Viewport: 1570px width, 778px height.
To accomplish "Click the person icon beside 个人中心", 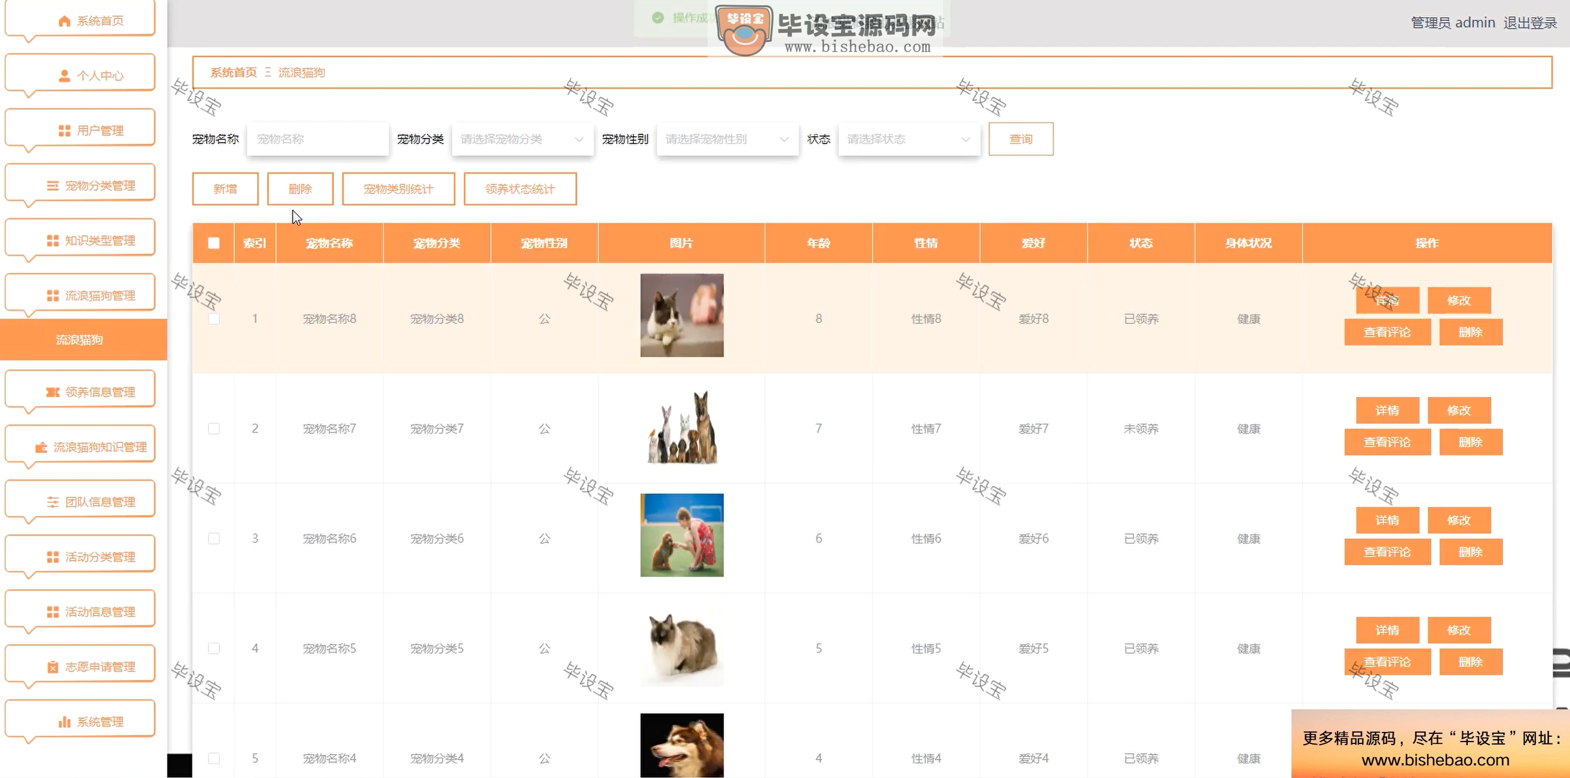I will tap(64, 76).
